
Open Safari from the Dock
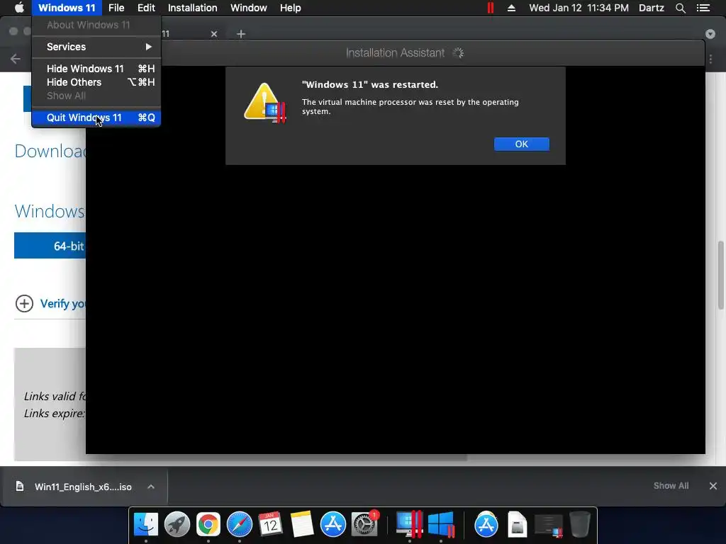click(x=240, y=525)
